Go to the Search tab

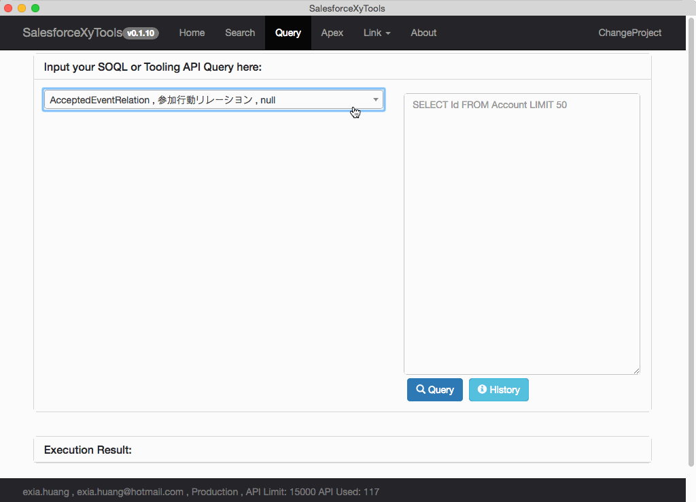point(240,33)
